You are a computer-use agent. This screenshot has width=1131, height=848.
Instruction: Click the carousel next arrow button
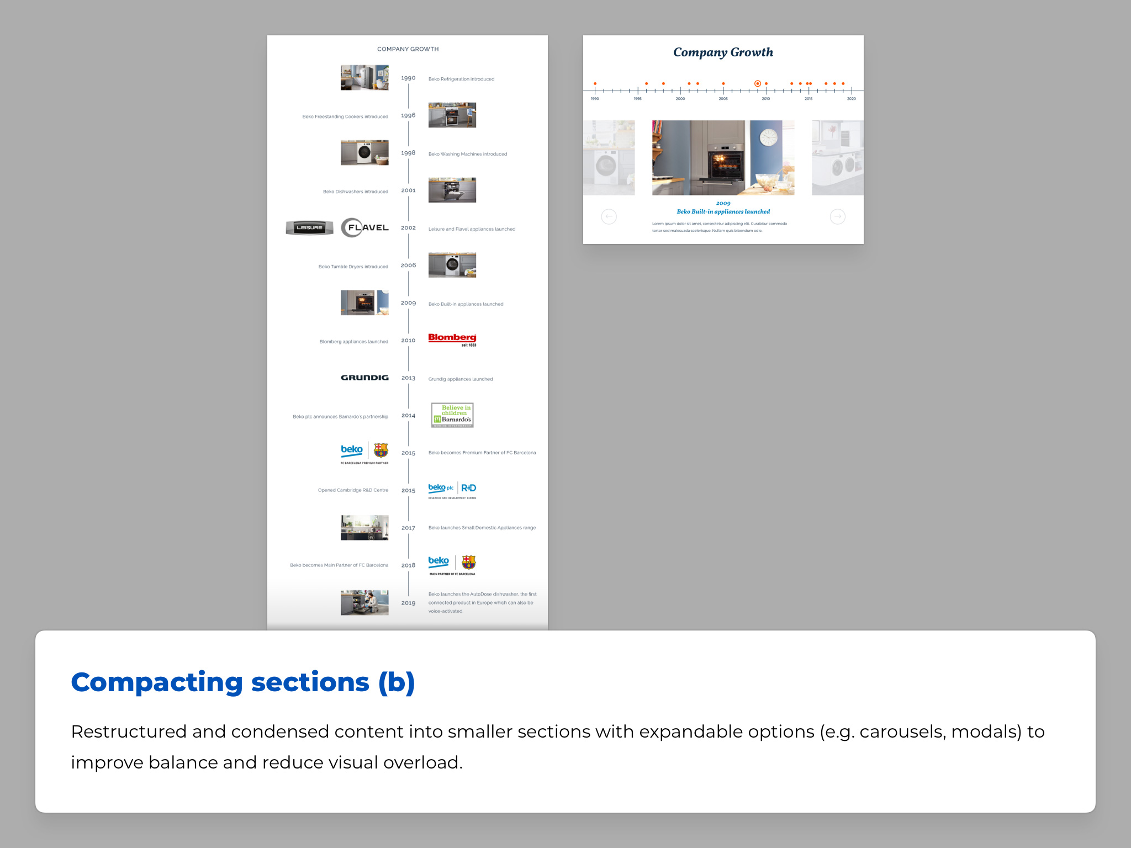click(837, 216)
